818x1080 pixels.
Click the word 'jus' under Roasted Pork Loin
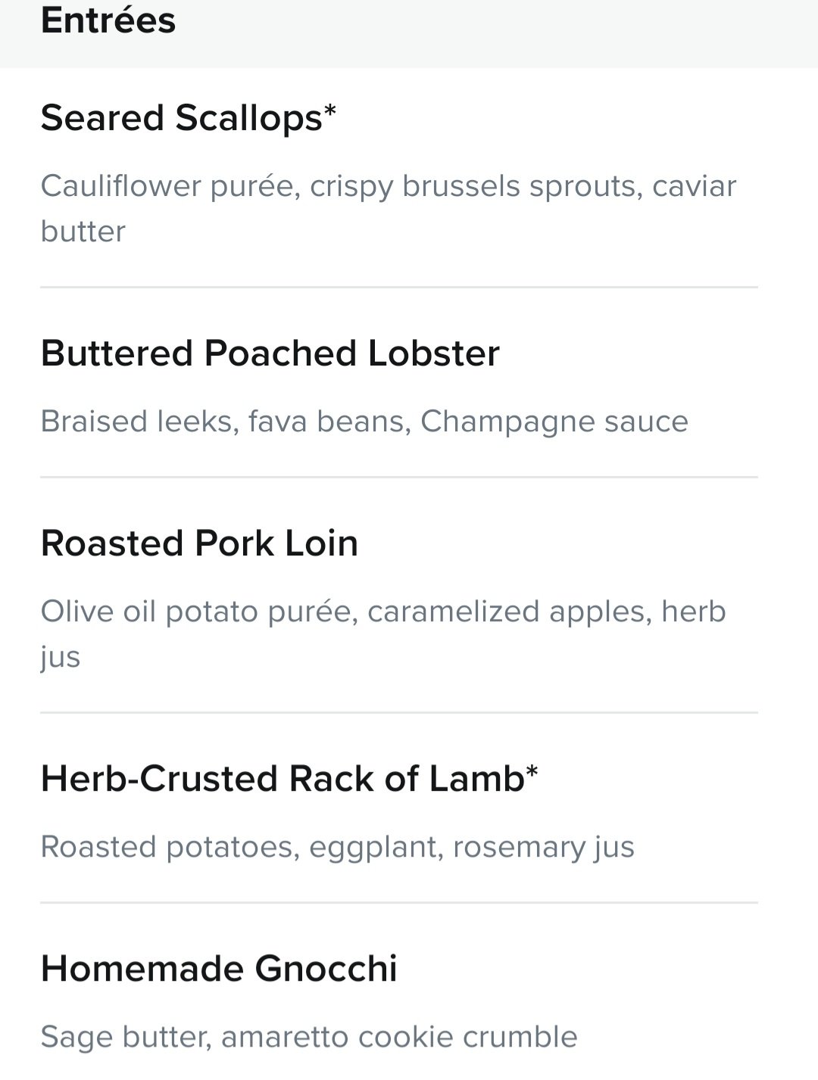point(61,658)
